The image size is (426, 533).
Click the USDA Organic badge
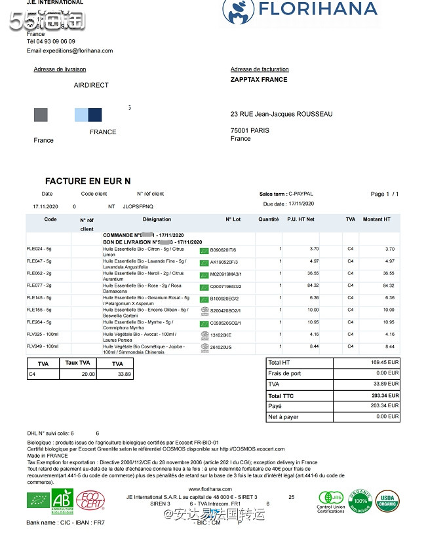(x=387, y=500)
